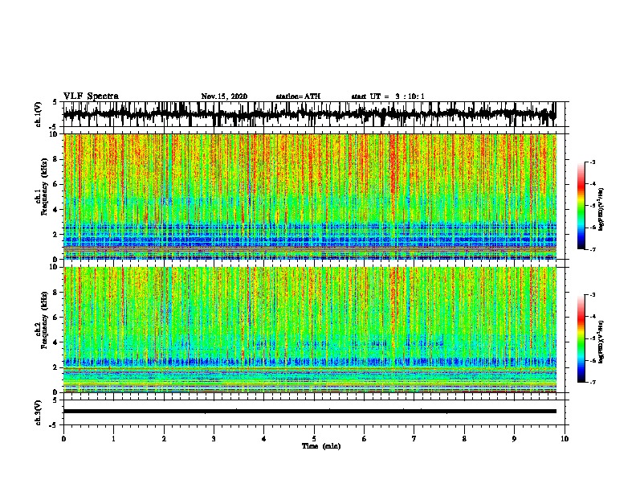636x492 pixels.
Task: Click time axis tick label '3'
Action: coord(214,439)
